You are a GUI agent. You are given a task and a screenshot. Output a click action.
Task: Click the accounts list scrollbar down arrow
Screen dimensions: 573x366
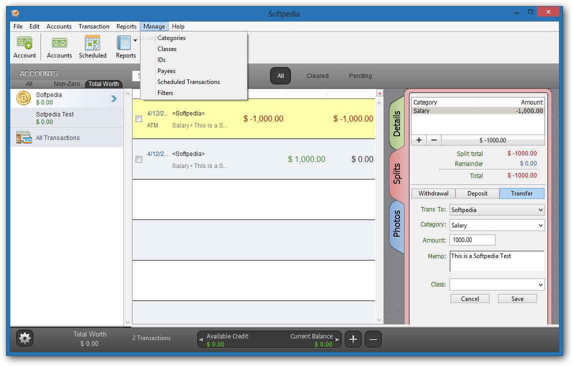pos(127,322)
